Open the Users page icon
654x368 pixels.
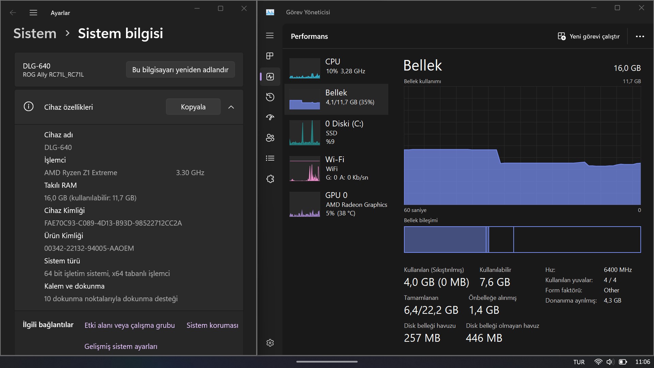click(x=270, y=138)
